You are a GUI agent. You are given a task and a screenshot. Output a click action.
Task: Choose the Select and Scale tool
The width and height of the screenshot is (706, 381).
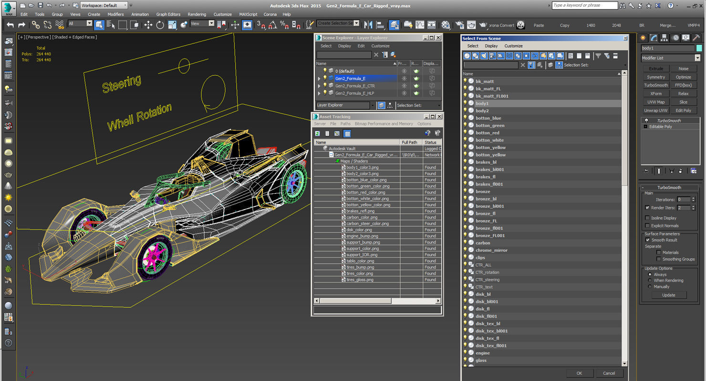click(x=172, y=25)
